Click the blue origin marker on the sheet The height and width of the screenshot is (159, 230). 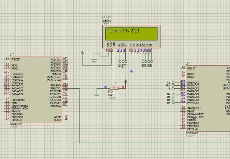click(131, 71)
